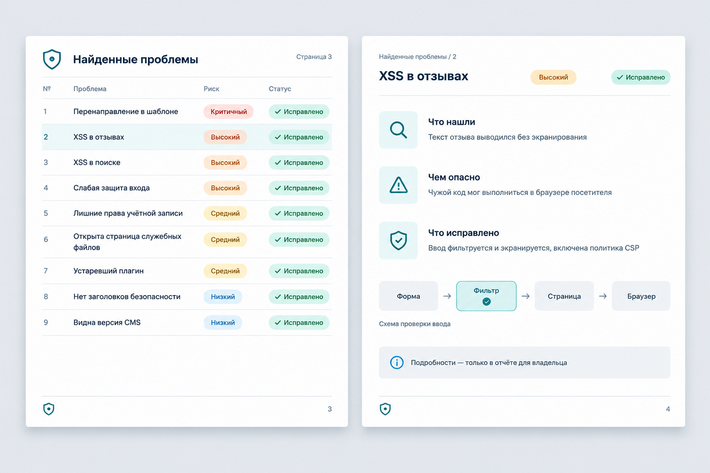The image size is (710, 473).
Task: Click the checkmark icon inside the Фильтр step
Action: (x=486, y=302)
